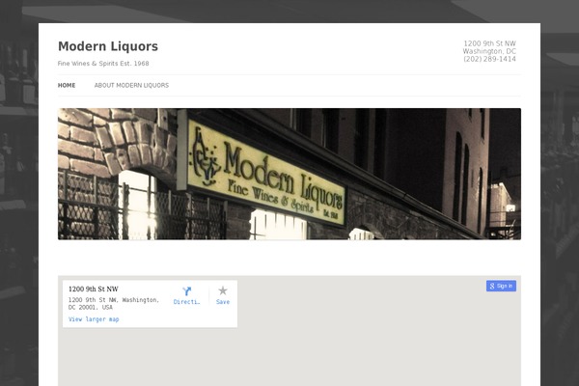Click the Washington, DC header text
The image size is (579, 386).
coord(489,51)
